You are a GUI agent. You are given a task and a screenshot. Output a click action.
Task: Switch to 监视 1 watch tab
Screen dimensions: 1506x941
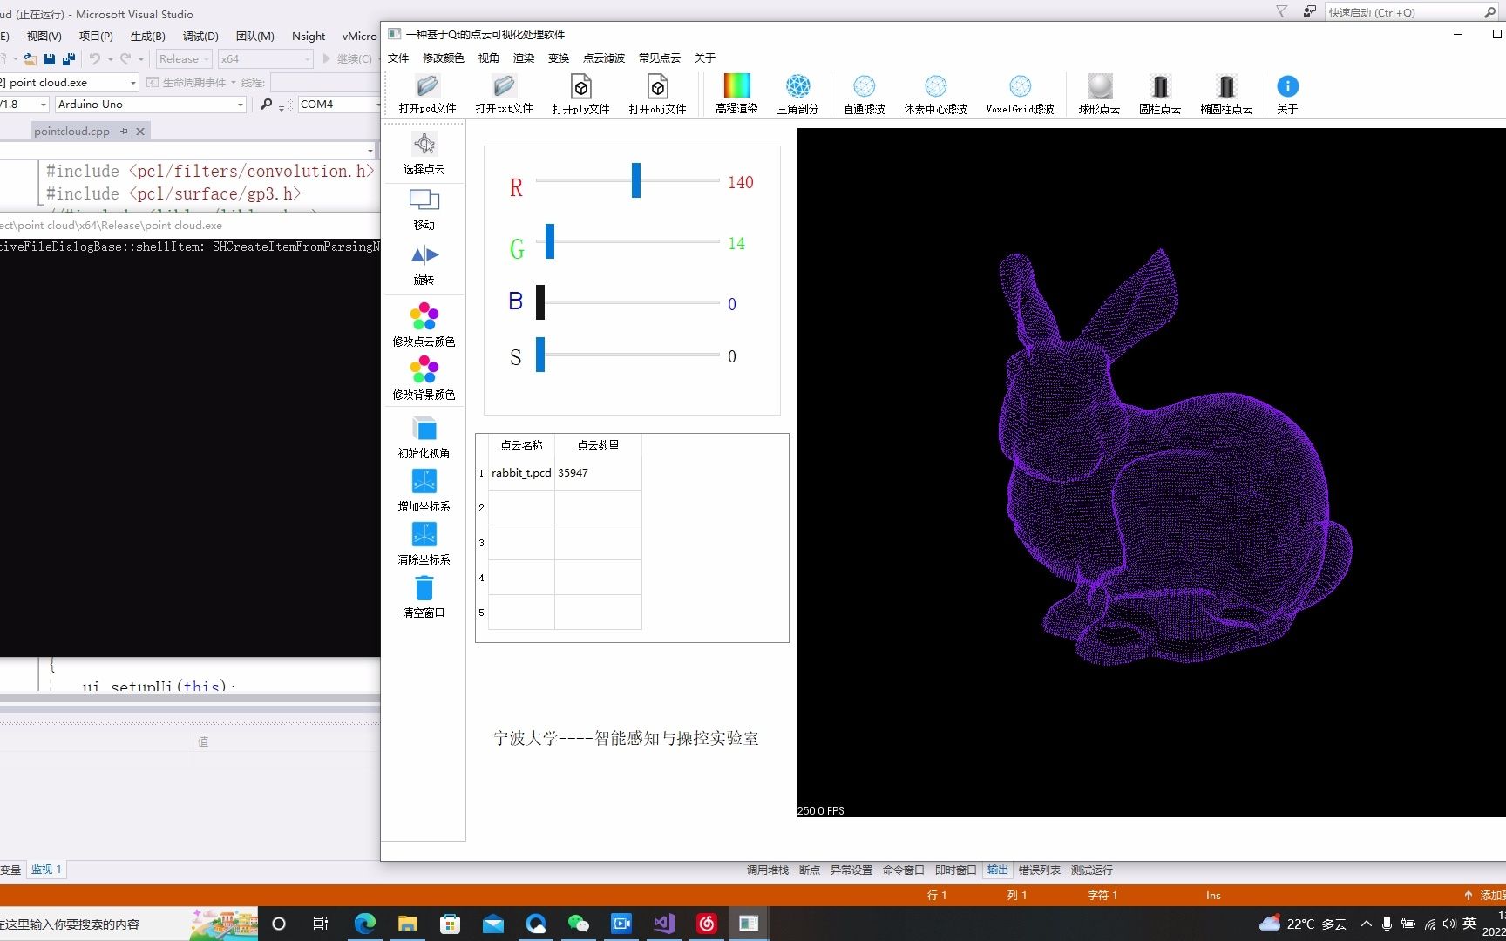pos(46,870)
